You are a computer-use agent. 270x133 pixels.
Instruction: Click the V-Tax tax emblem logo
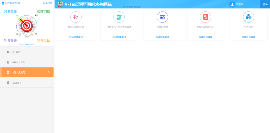60,4
